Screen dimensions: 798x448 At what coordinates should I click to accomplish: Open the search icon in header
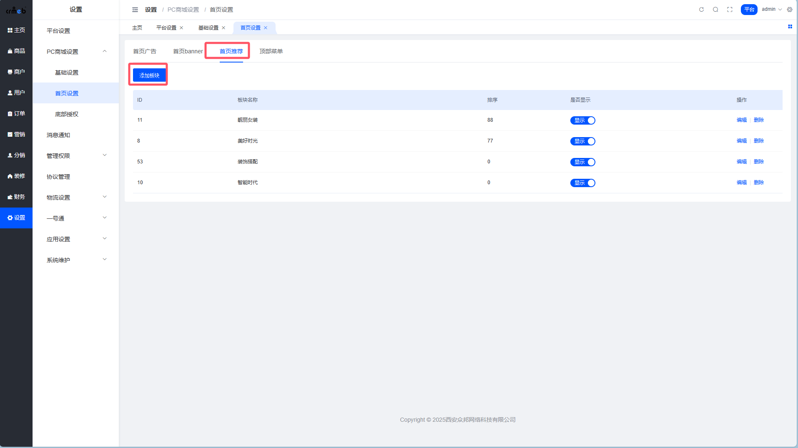[715, 10]
